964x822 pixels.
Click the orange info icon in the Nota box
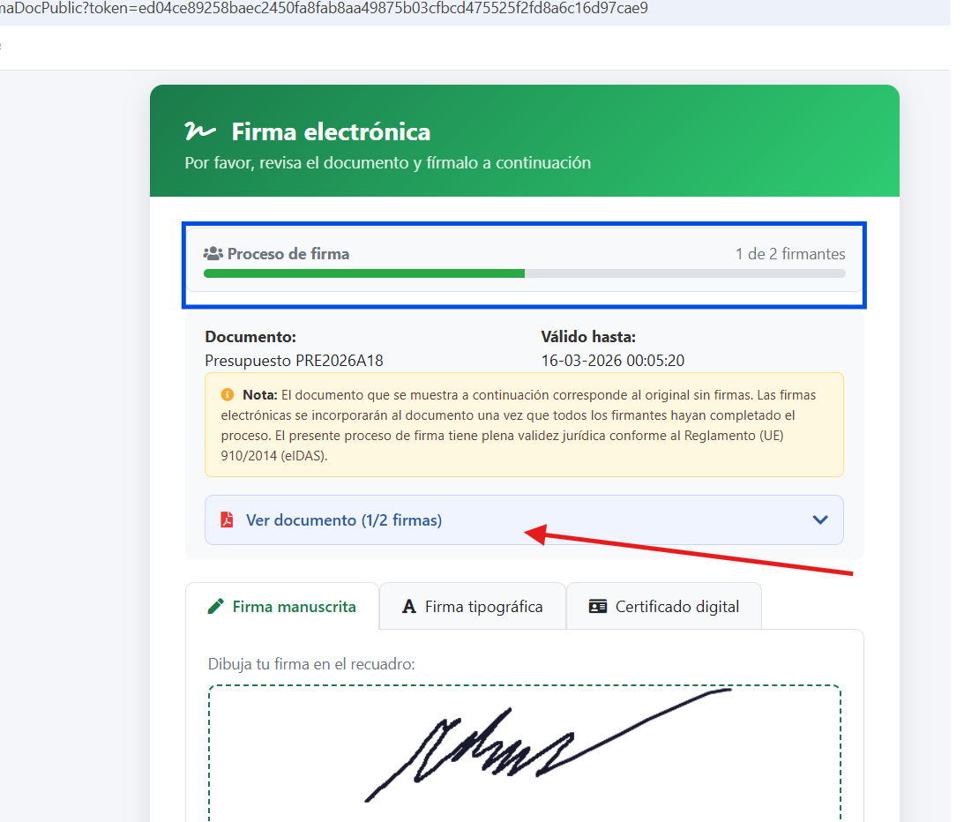(x=228, y=394)
